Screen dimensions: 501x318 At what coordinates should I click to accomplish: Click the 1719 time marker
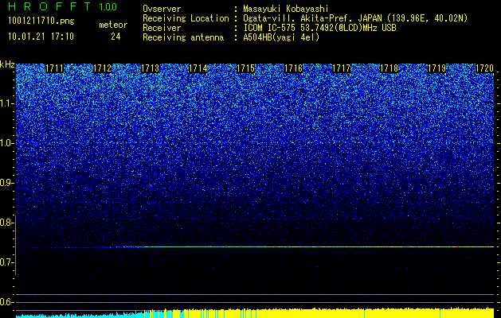[x=437, y=68]
